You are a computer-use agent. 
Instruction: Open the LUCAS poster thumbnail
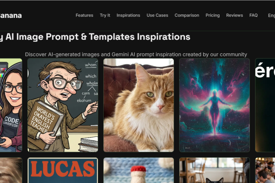(63, 170)
